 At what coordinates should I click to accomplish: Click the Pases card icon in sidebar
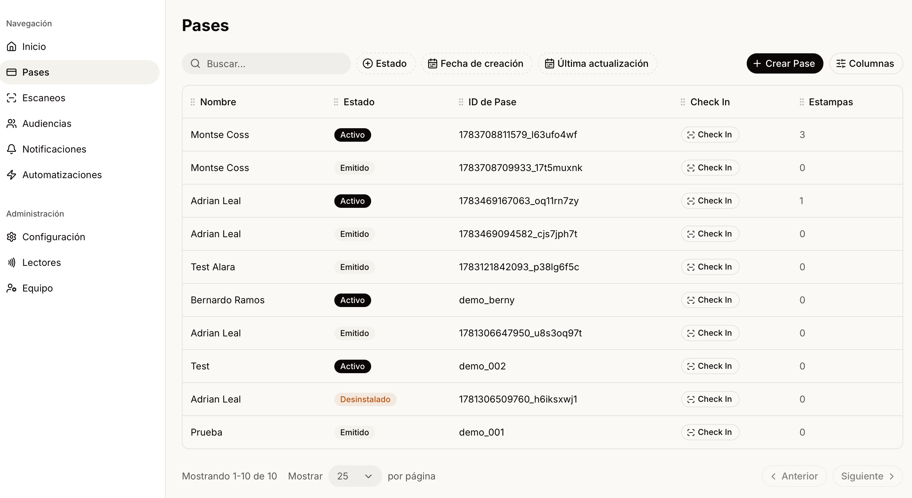[12, 72]
